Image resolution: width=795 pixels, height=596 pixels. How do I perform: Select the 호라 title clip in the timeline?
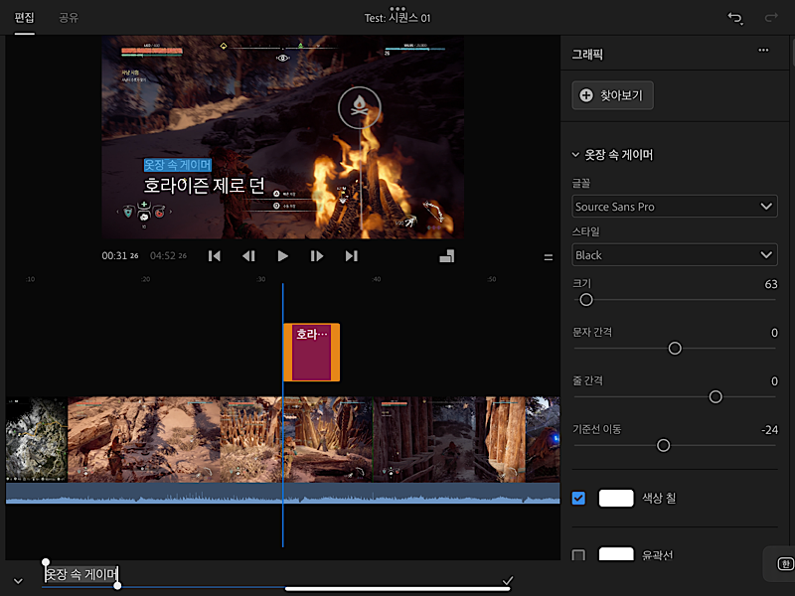point(311,352)
